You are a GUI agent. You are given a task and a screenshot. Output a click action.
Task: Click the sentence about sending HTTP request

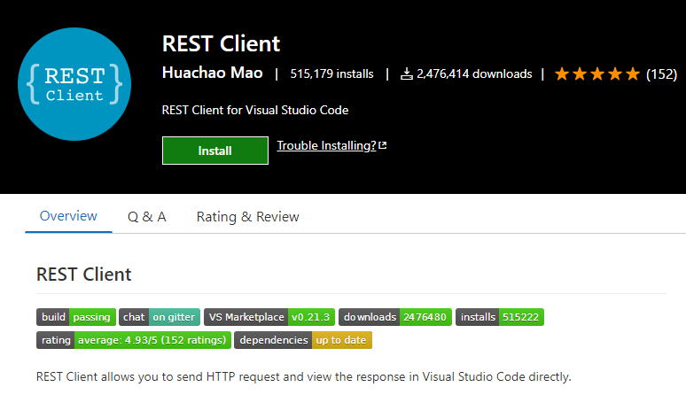pyautogui.click(x=304, y=377)
